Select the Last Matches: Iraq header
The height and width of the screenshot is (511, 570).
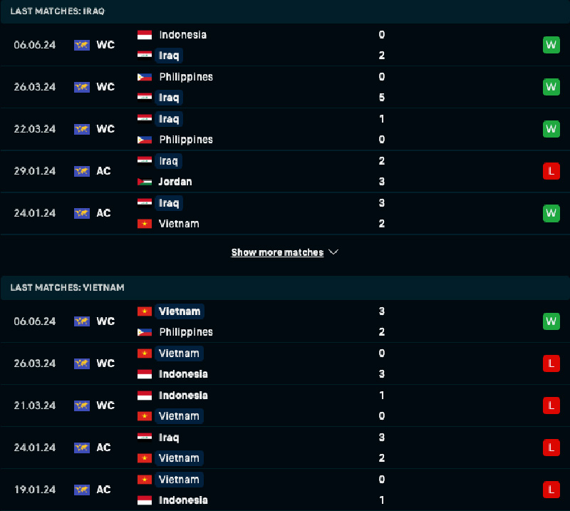click(285, 11)
